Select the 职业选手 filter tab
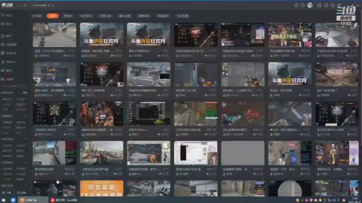Image resolution: width=362 pixels, height=203 pixels. 163,16
